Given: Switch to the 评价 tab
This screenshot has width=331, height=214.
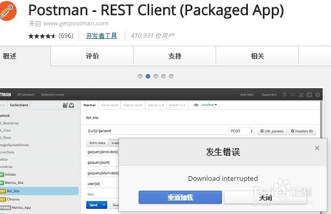Looking at the screenshot, I should pyautogui.click(x=92, y=56).
